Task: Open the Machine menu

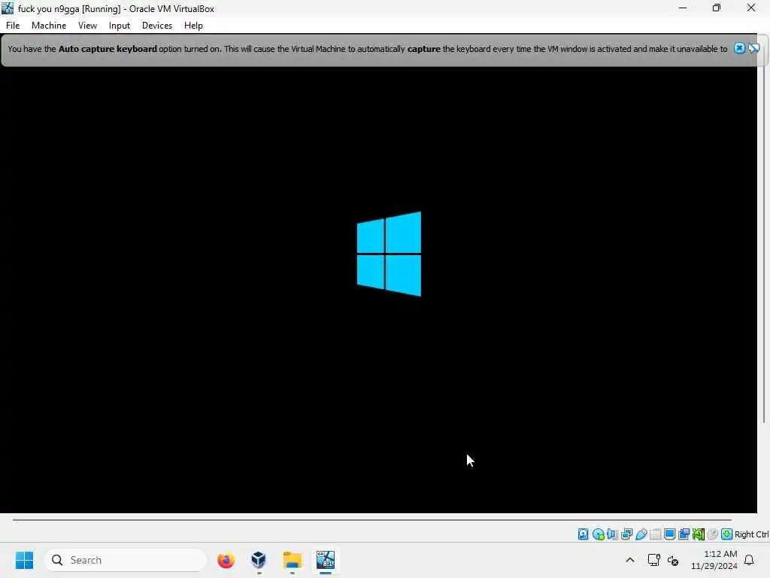Action: 49,26
